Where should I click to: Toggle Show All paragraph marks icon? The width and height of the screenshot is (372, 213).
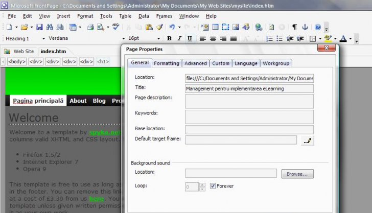[294, 27]
